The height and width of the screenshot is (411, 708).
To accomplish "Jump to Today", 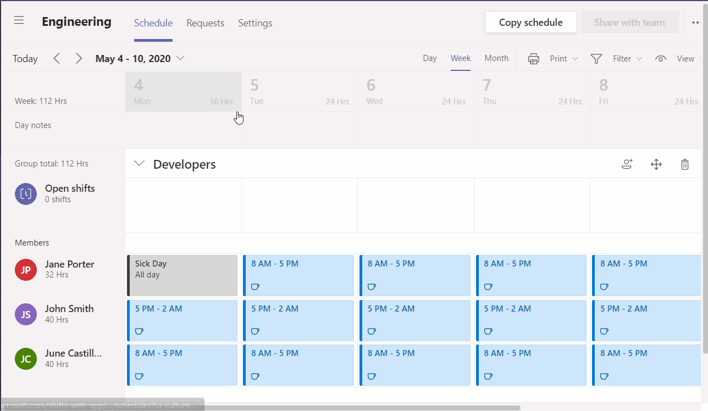I will coord(25,59).
